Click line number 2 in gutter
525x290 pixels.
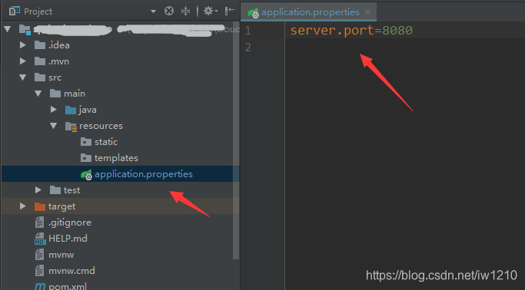pyautogui.click(x=248, y=47)
